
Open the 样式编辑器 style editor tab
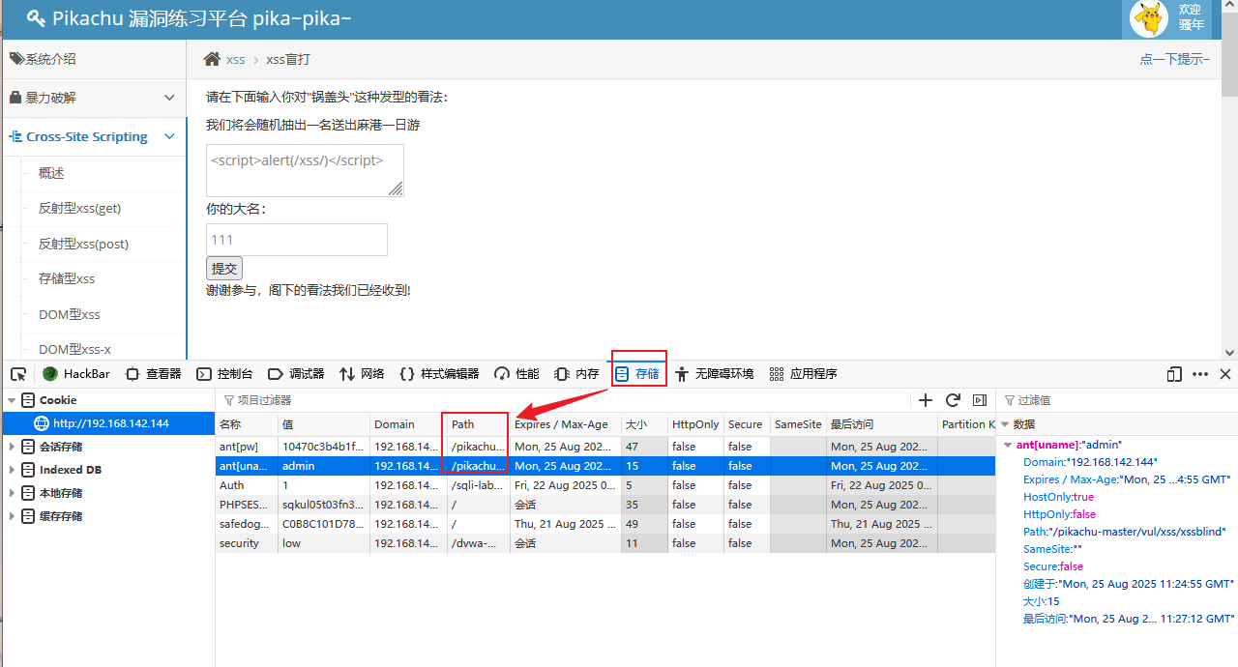click(439, 374)
